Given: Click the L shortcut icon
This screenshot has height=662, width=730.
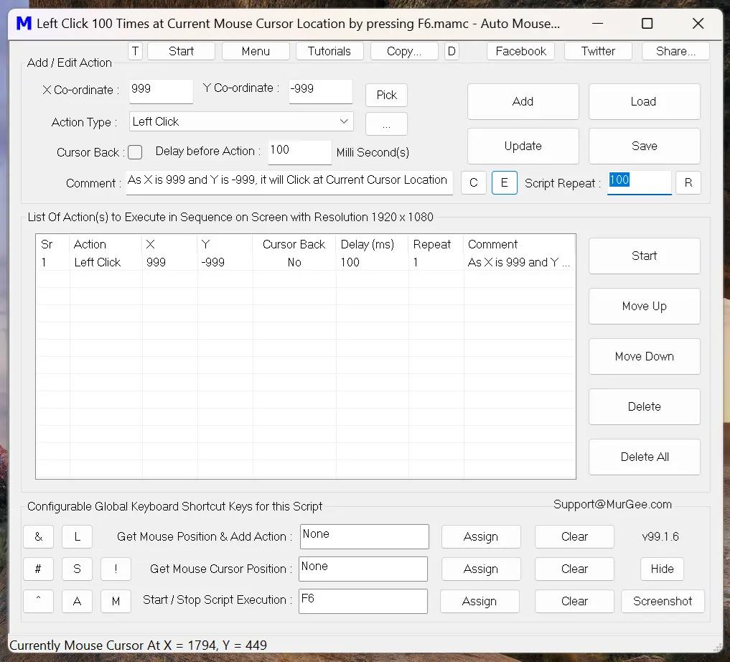Looking at the screenshot, I should 77,536.
